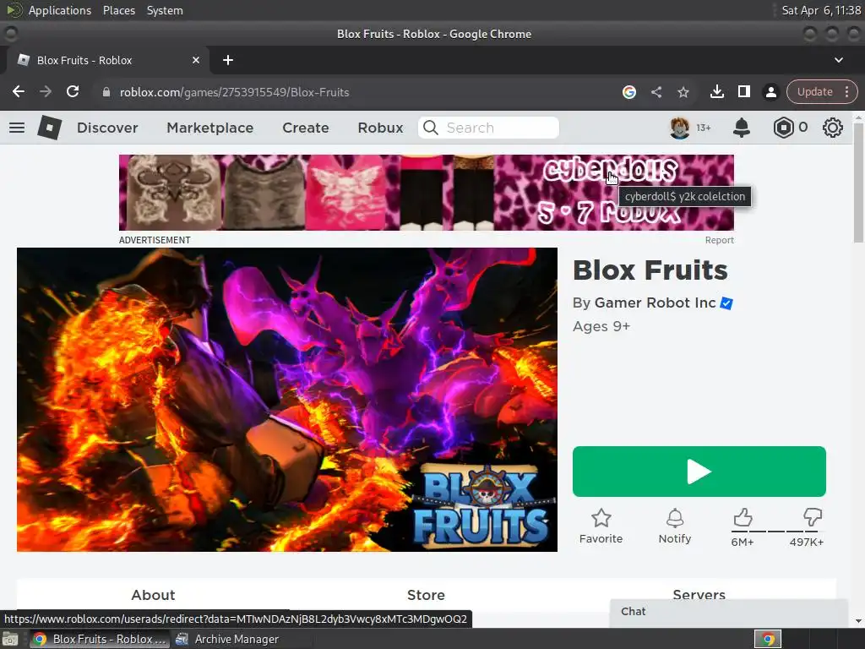
Task: Open the Applications menu
Action: coord(60,10)
